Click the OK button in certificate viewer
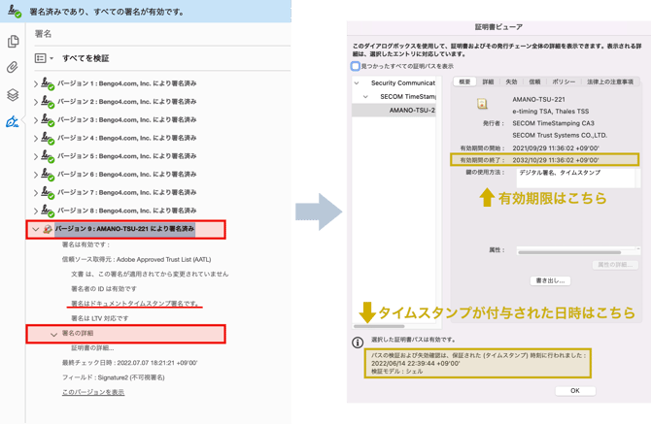 point(575,391)
